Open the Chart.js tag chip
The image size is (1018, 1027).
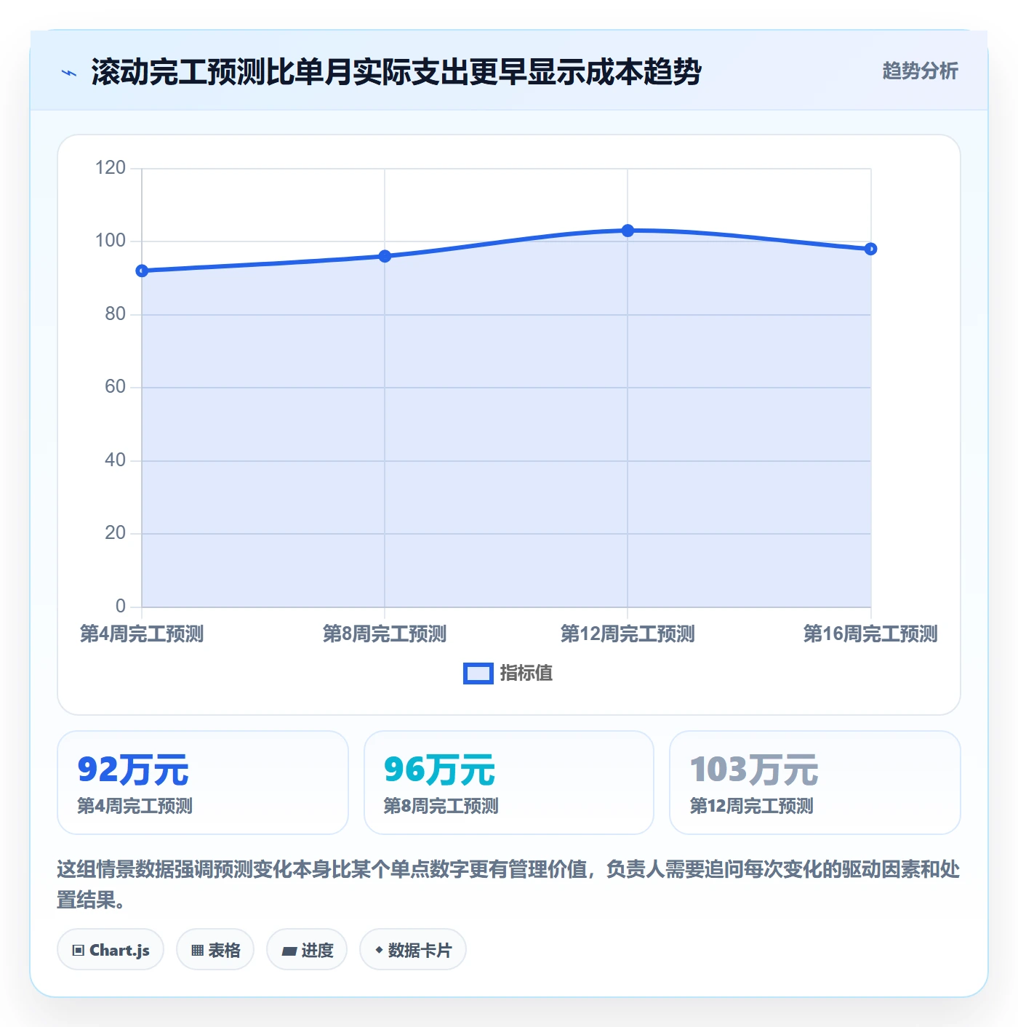[111, 950]
